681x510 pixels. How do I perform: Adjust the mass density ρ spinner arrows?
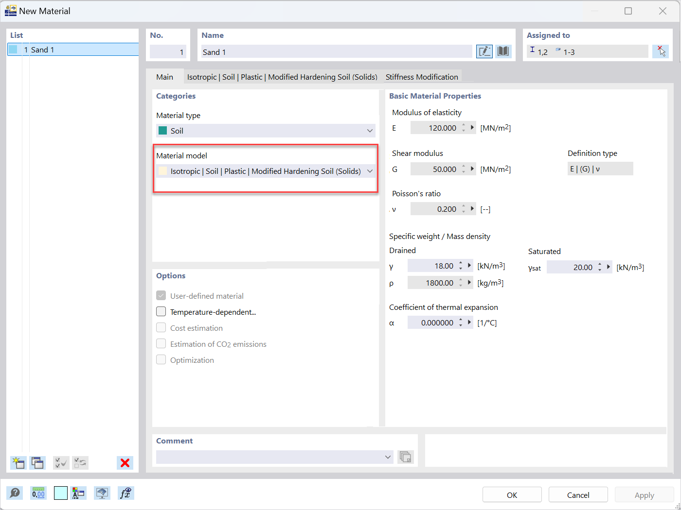point(461,283)
